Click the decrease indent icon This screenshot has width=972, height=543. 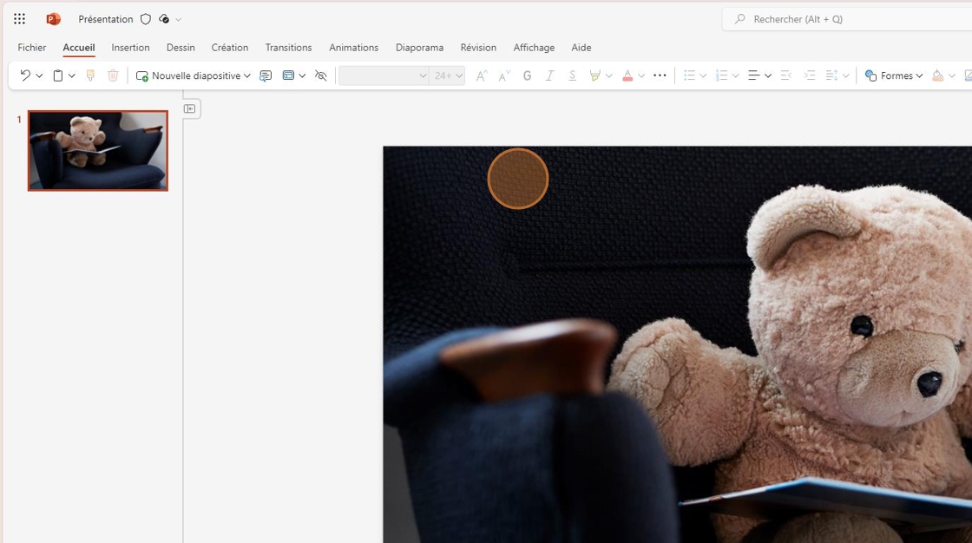786,75
